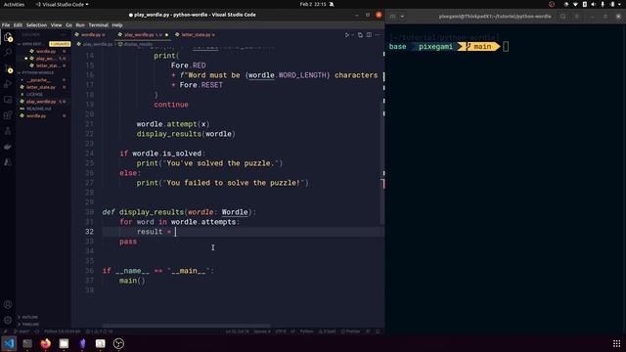
Task: Open the Visual Studio Code app menu
Action: (x=63, y=4)
